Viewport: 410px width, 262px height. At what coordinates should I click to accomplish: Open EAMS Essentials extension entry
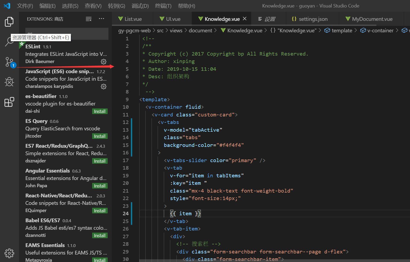pos(65,252)
